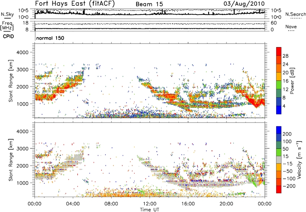The image size is (306, 212).
Task: Click the Power color bar
Action: 279,81
